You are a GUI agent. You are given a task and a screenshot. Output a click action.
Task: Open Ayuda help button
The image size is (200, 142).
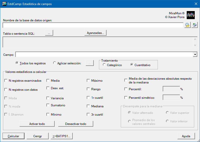point(186,136)
